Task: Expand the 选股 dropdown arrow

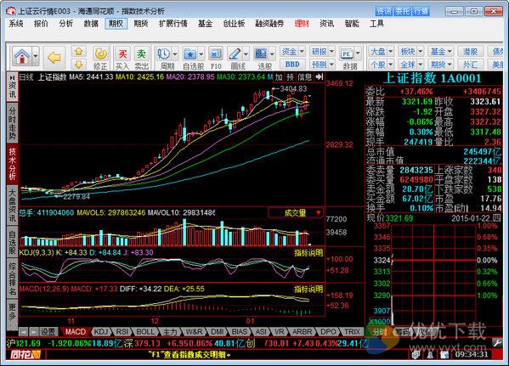Action: point(272,54)
